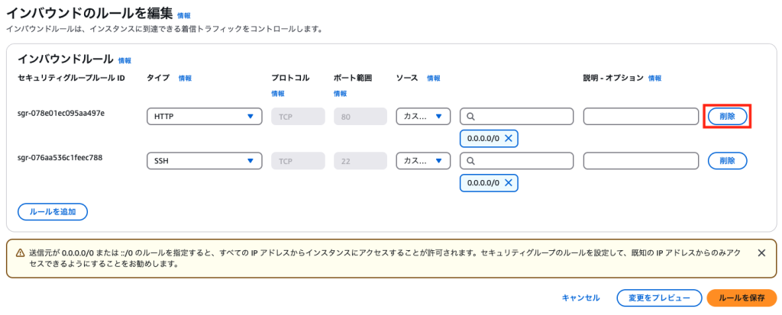Expand the source dropdown for HTTP rule
Image resolution: width=782 pixels, height=315 pixels.
click(423, 117)
